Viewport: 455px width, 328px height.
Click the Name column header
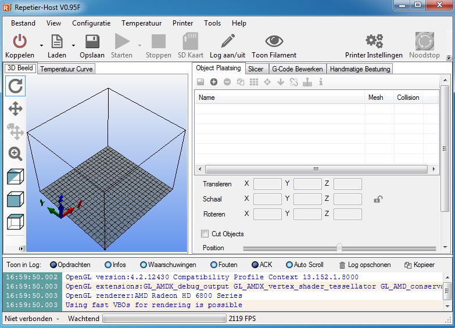pos(280,98)
